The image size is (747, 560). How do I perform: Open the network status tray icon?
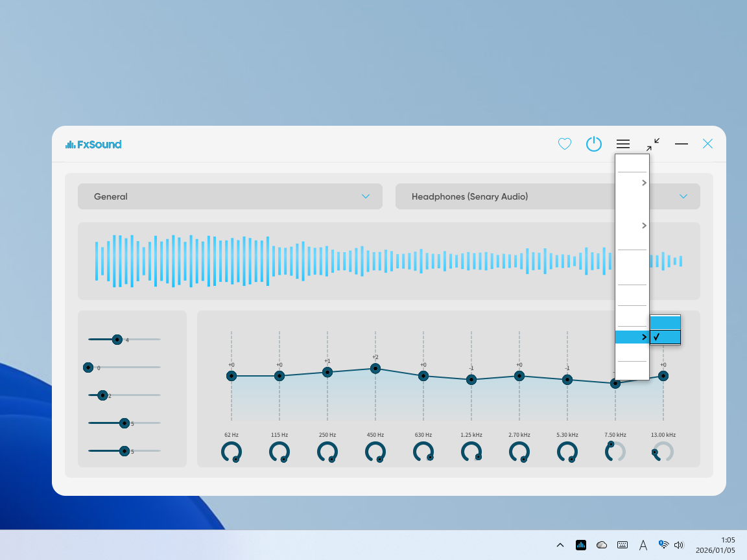[x=663, y=544]
